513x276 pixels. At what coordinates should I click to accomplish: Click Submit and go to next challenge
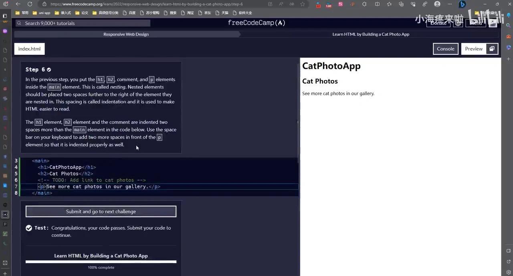point(101,212)
